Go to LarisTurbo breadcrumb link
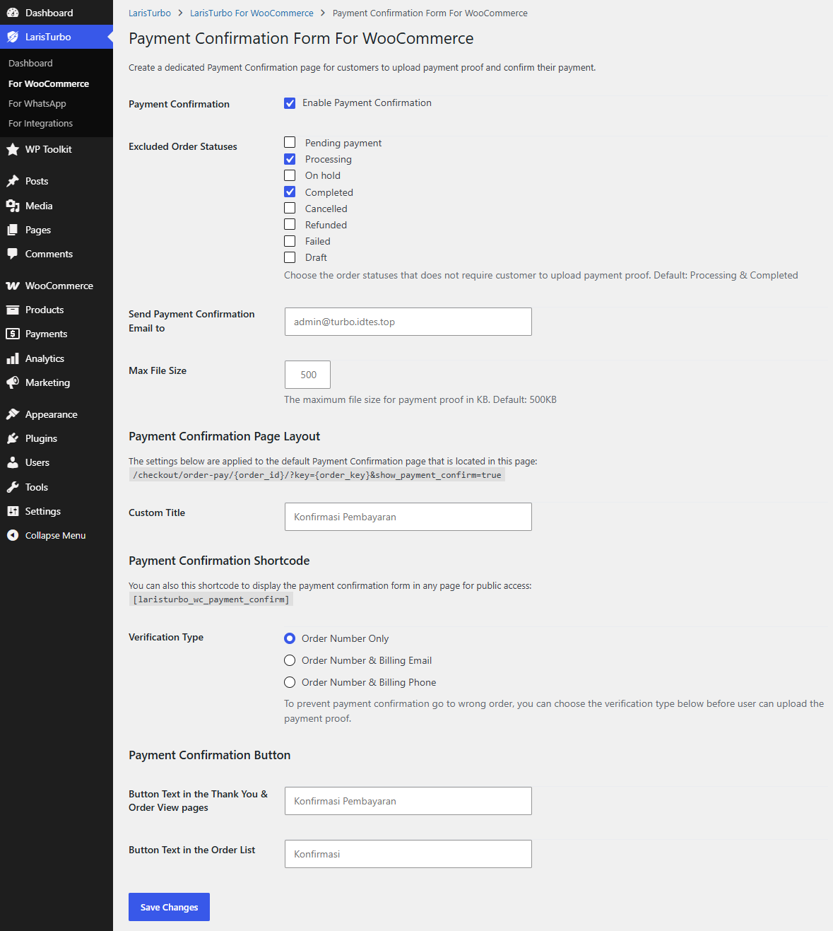This screenshot has height=931, width=833. click(150, 13)
